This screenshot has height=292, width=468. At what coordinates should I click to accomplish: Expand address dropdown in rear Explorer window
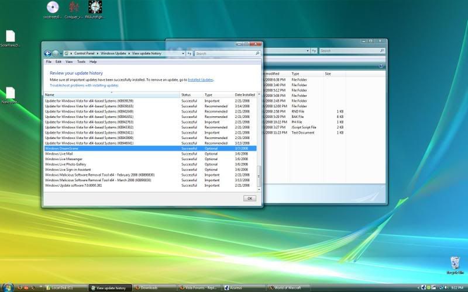[x=308, y=51]
